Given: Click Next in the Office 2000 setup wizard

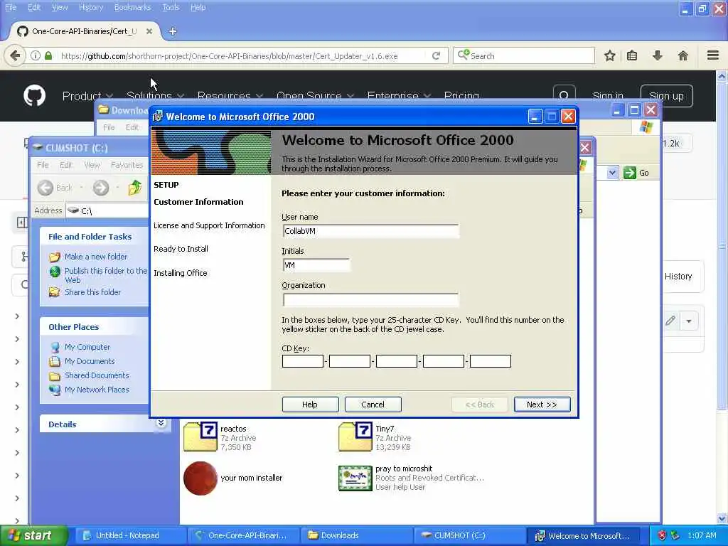Looking at the screenshot, I should (x=542, y=405).
